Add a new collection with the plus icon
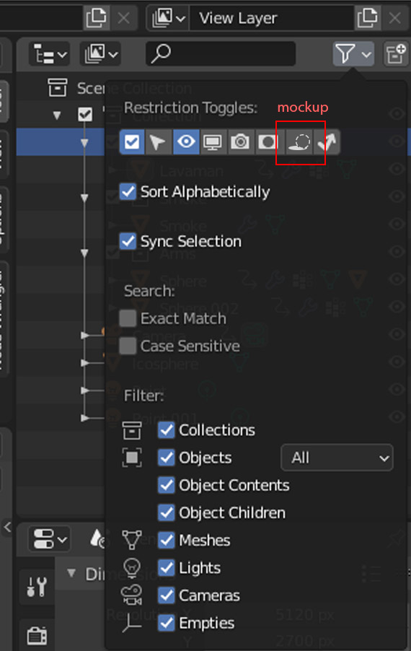Viewport: 411px width, 651px height. [x=395, y=54]
